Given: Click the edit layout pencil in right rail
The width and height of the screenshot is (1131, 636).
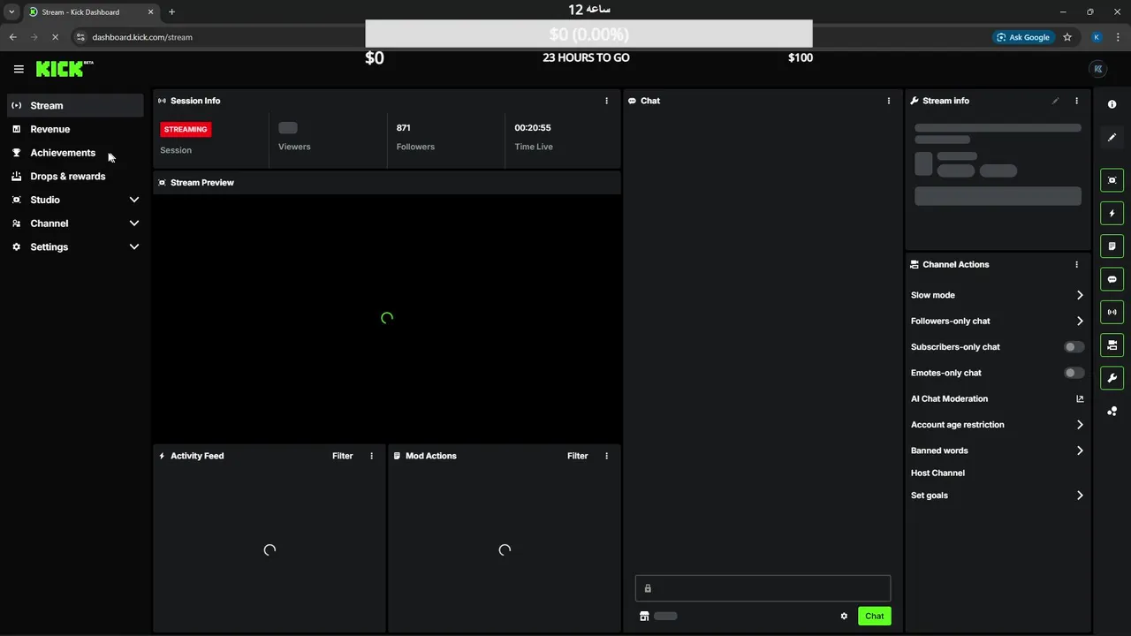Looking at the screenshot, I should click(1112, 137).
